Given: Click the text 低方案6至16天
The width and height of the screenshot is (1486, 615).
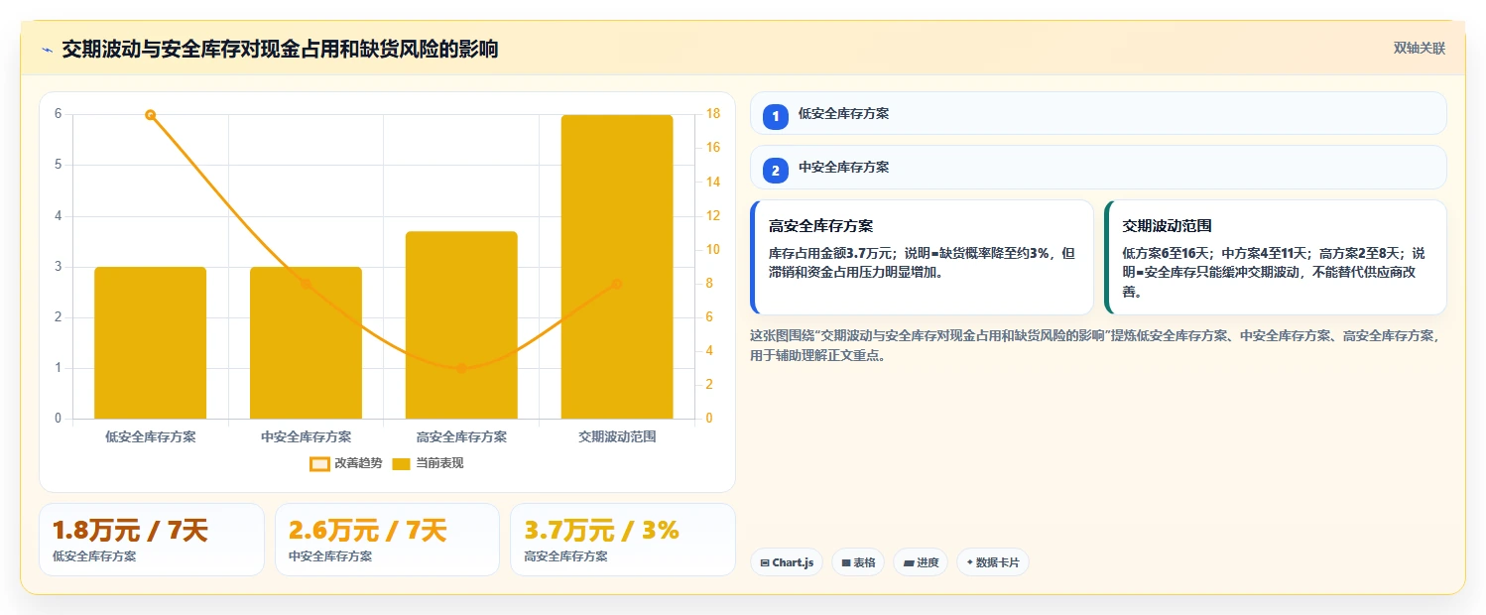Looking at the screenshot, I should 1168,253.
